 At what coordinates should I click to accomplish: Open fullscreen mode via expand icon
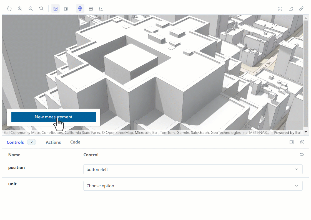tap(280, 9)
